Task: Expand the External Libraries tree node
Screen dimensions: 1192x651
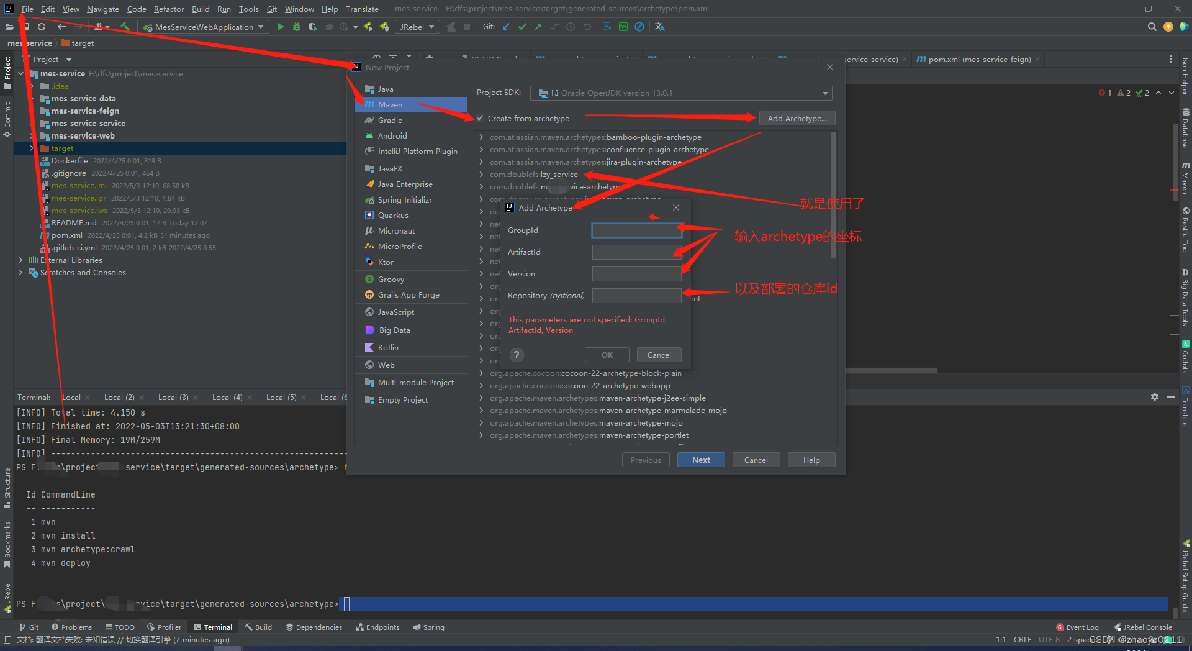Action: coord(20,260)
